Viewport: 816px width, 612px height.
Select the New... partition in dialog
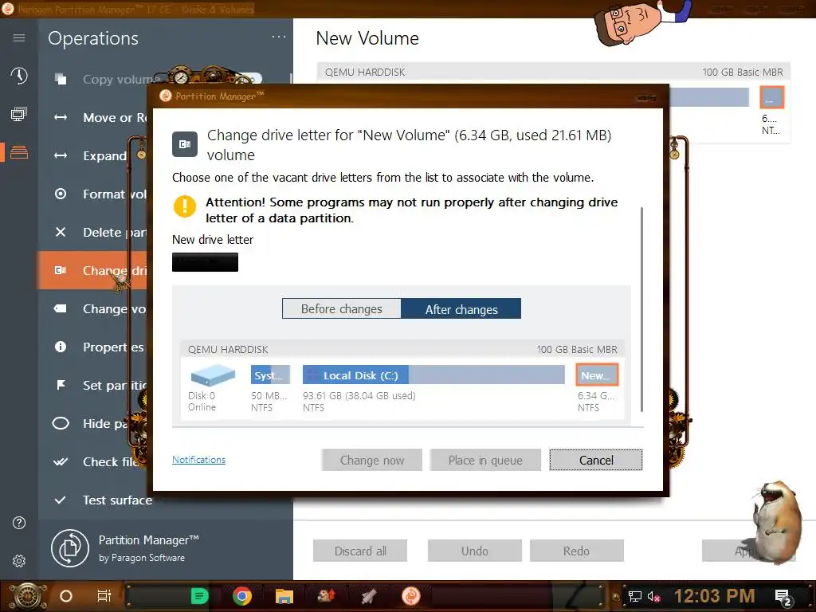pyautogui.click(x=597, y=375)
